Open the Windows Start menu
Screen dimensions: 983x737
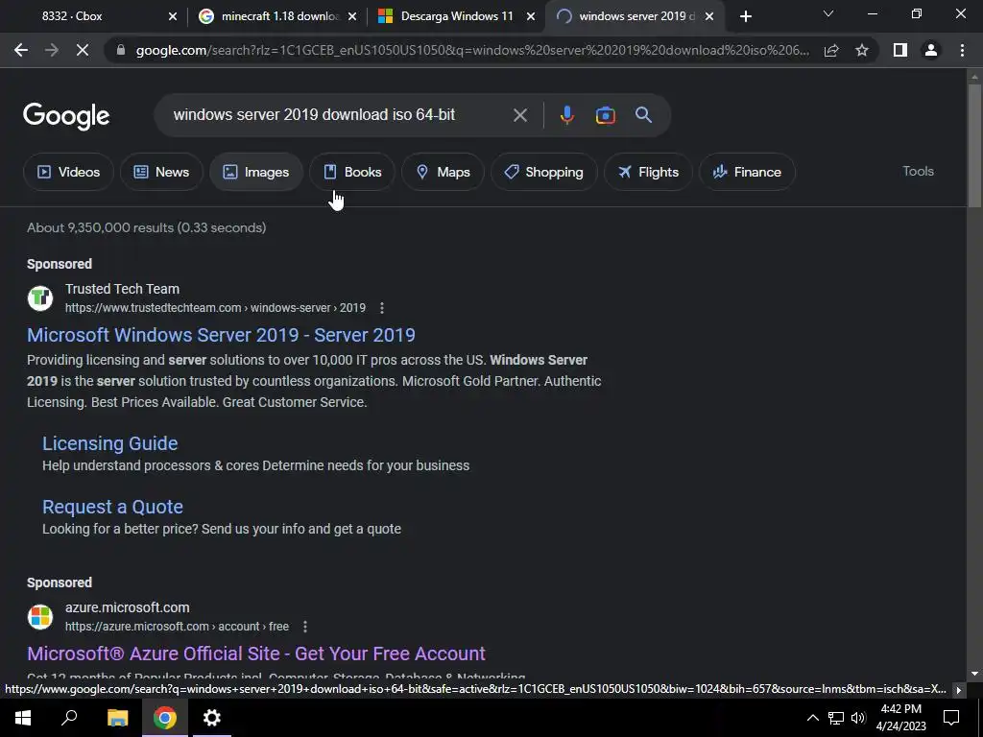pos(23,718)
